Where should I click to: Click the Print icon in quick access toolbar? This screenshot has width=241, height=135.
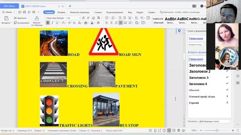34,12
